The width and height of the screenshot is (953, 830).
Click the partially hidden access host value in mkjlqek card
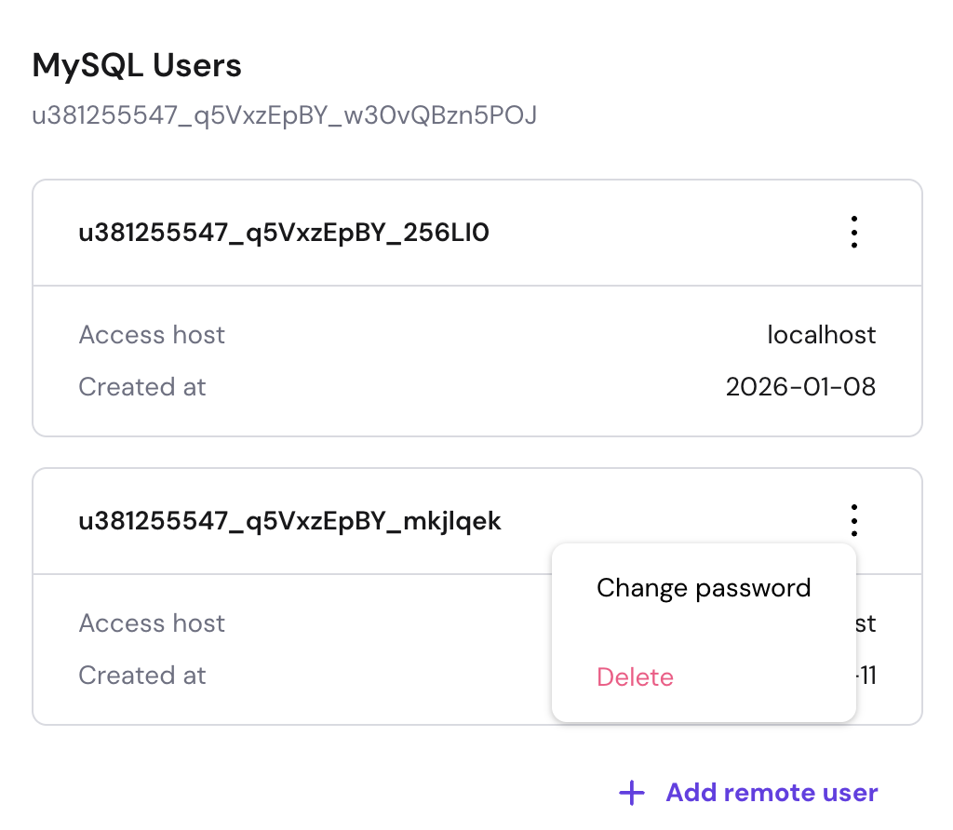866,623
